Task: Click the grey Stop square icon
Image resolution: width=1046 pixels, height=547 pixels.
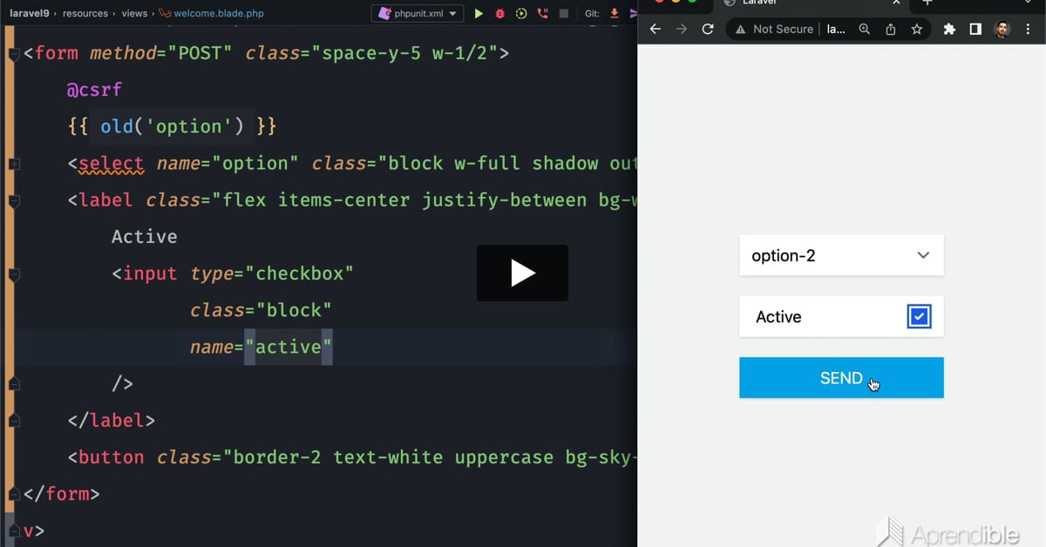Action: (564, 13)
